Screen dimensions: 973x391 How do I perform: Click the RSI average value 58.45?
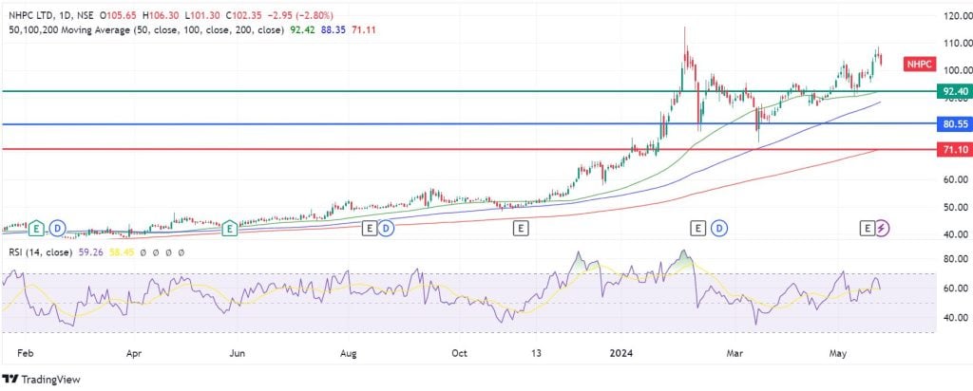122,252
